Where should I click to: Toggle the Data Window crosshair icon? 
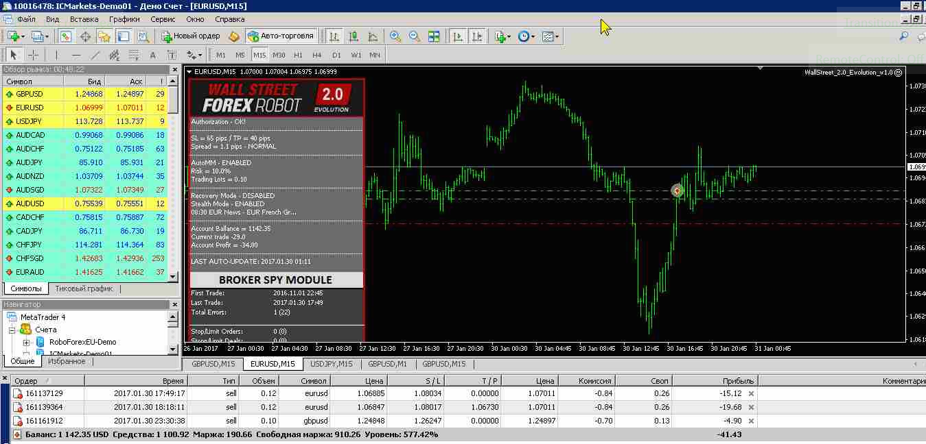coord(85,36)
